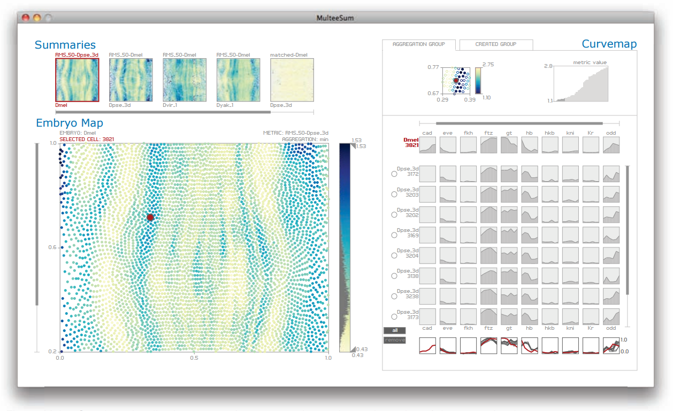The width and height of the screenshot is (673, 411).
Task: Switch to the AGGREGATION GROUP tab
Action: pos(419,45)
